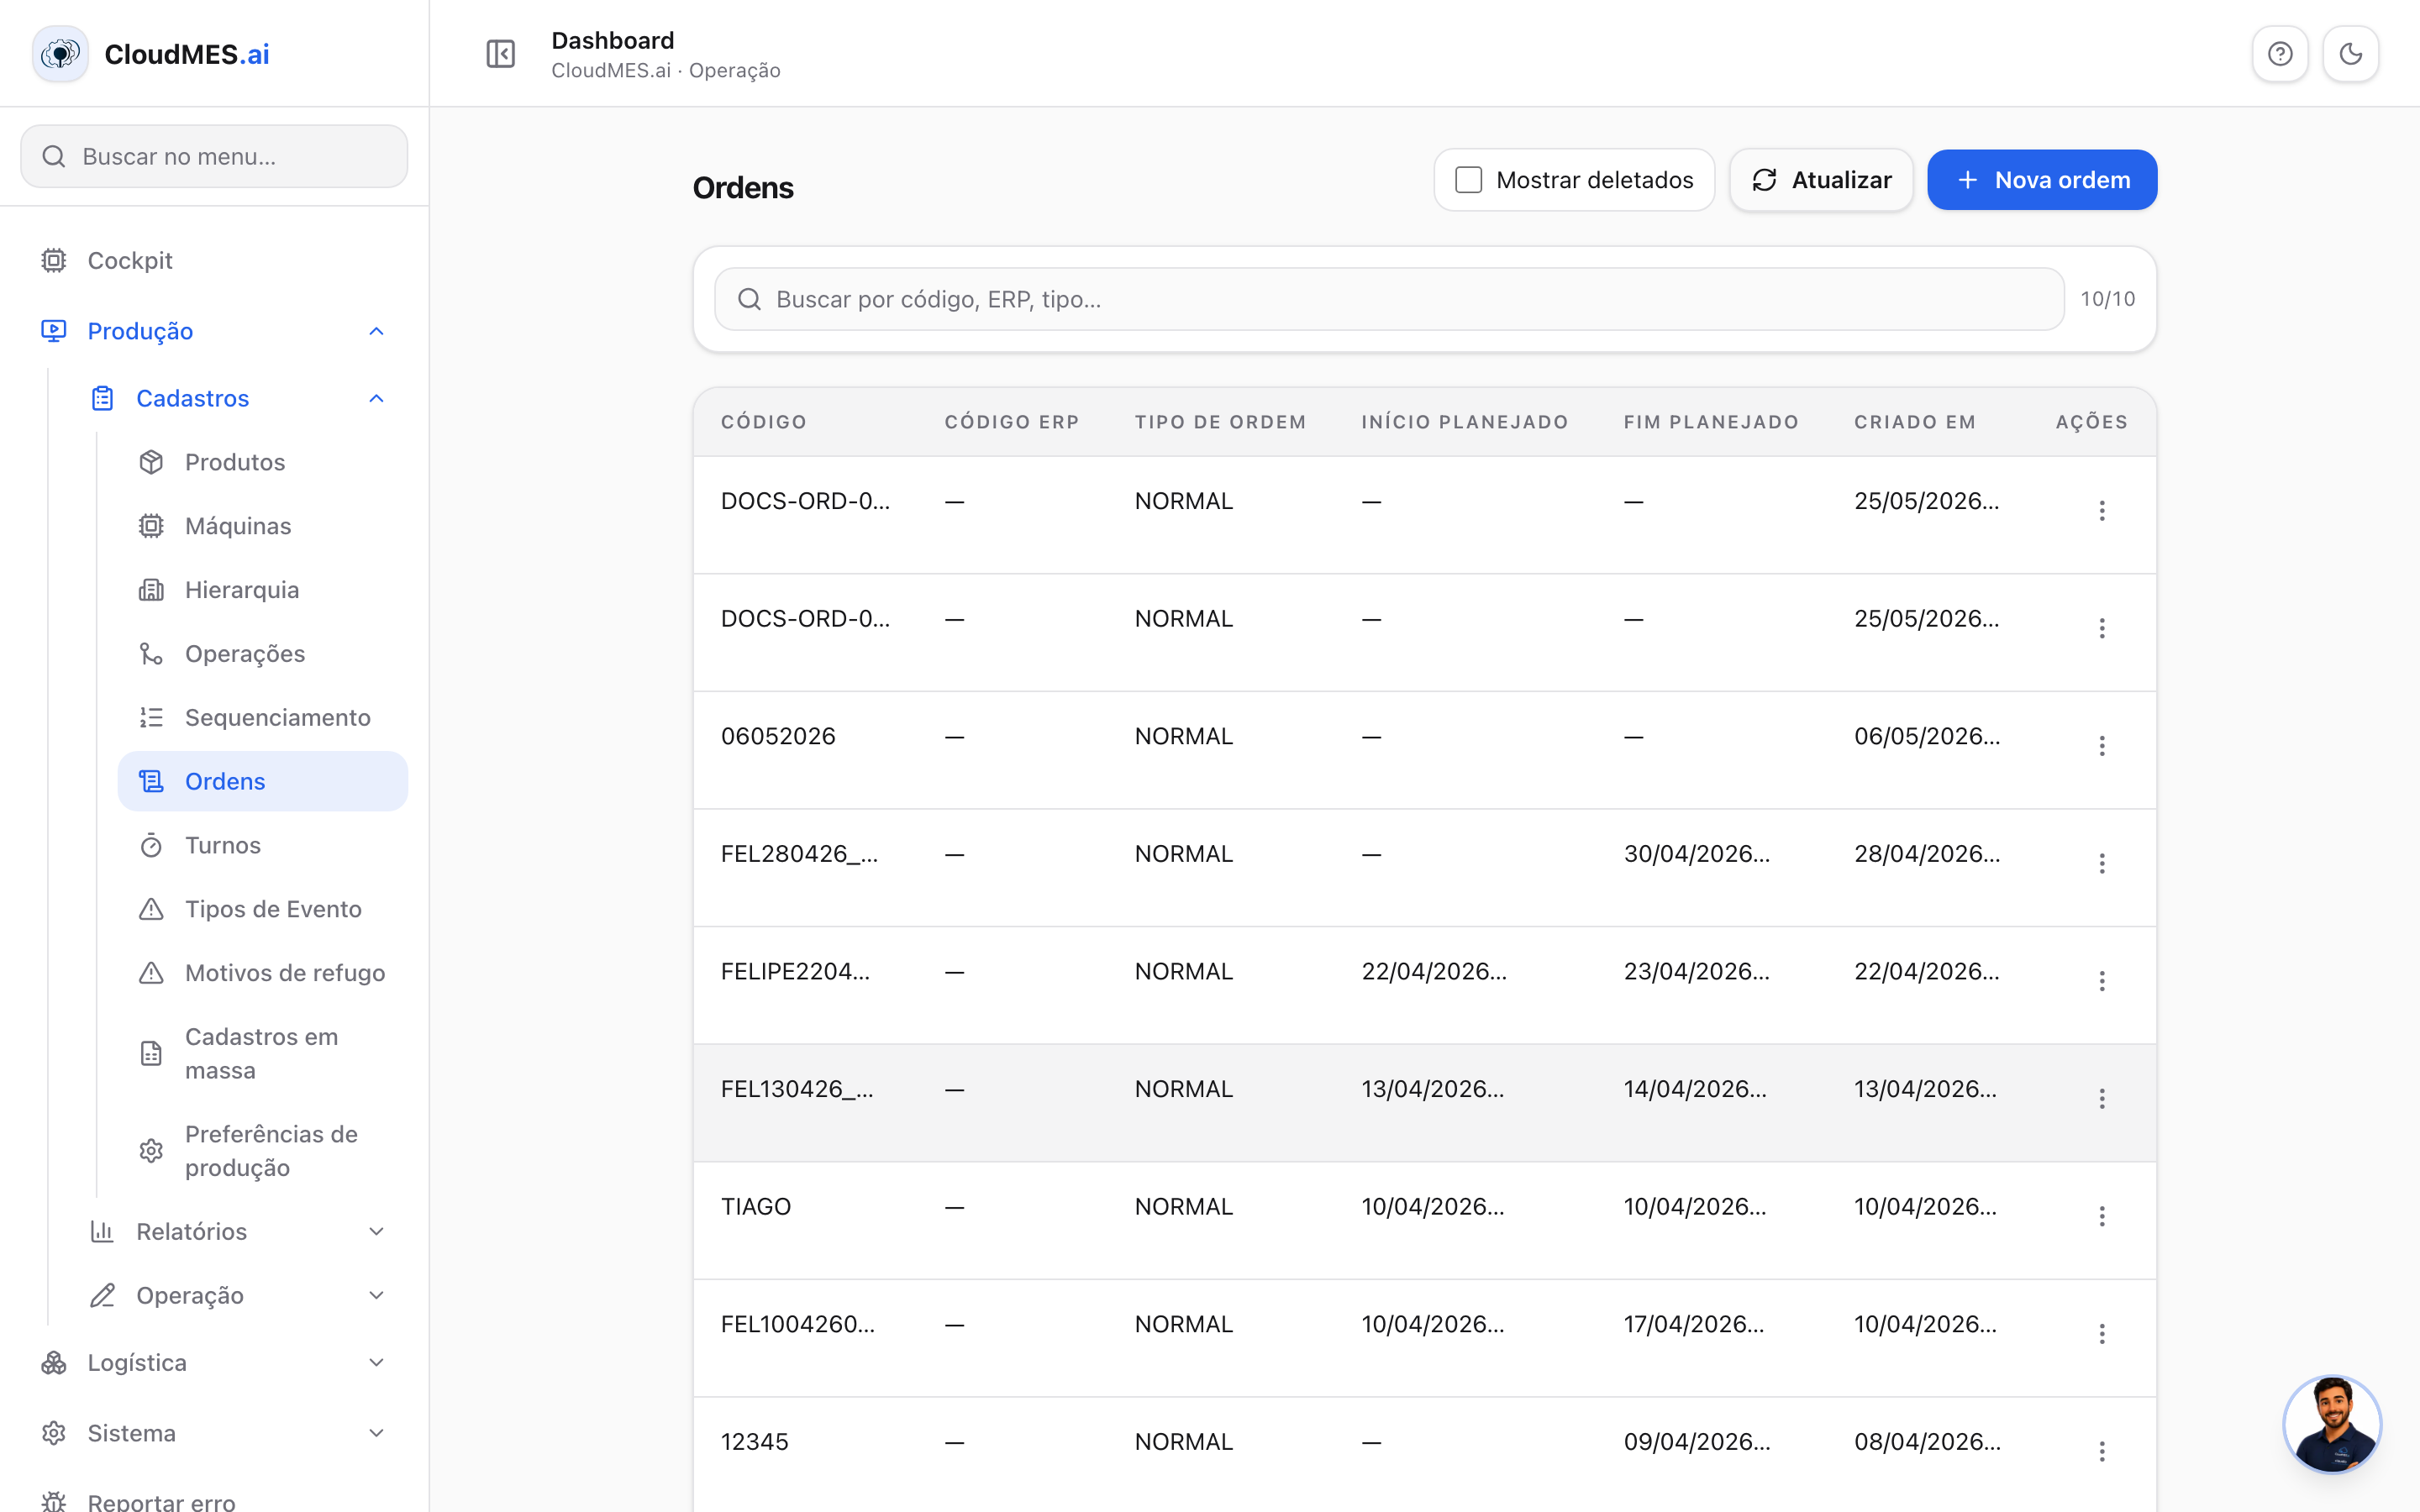Click the CloudMES.ai logo icon
2420x1512 pixels.
(x=60, y=54)
